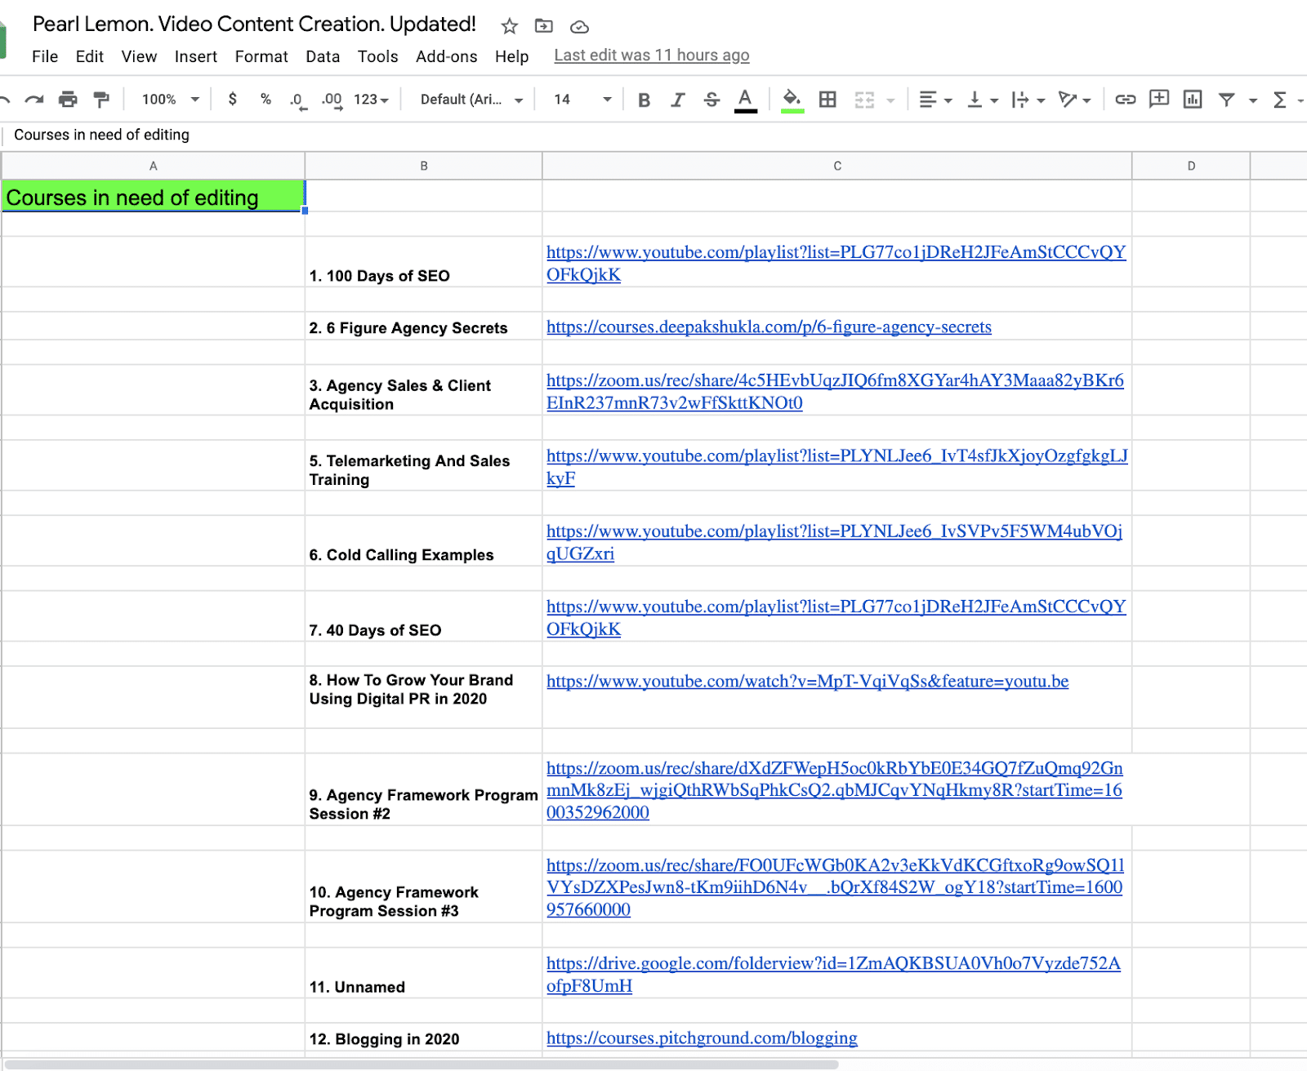Click the horizontal scrollbar
The height and width of the screenshot is (1071, 1307).
click(x=421, y=1064)
